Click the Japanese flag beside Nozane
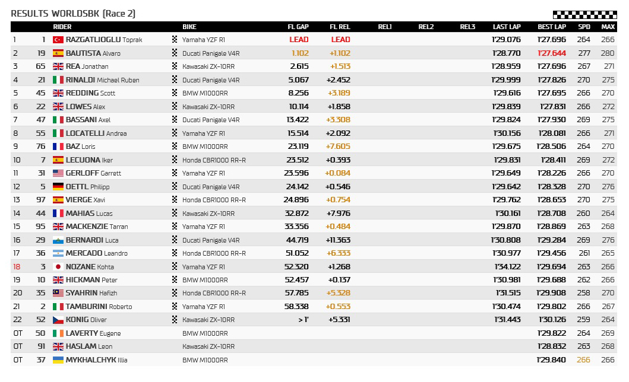 pyautogui.click(x=58, y=267)
